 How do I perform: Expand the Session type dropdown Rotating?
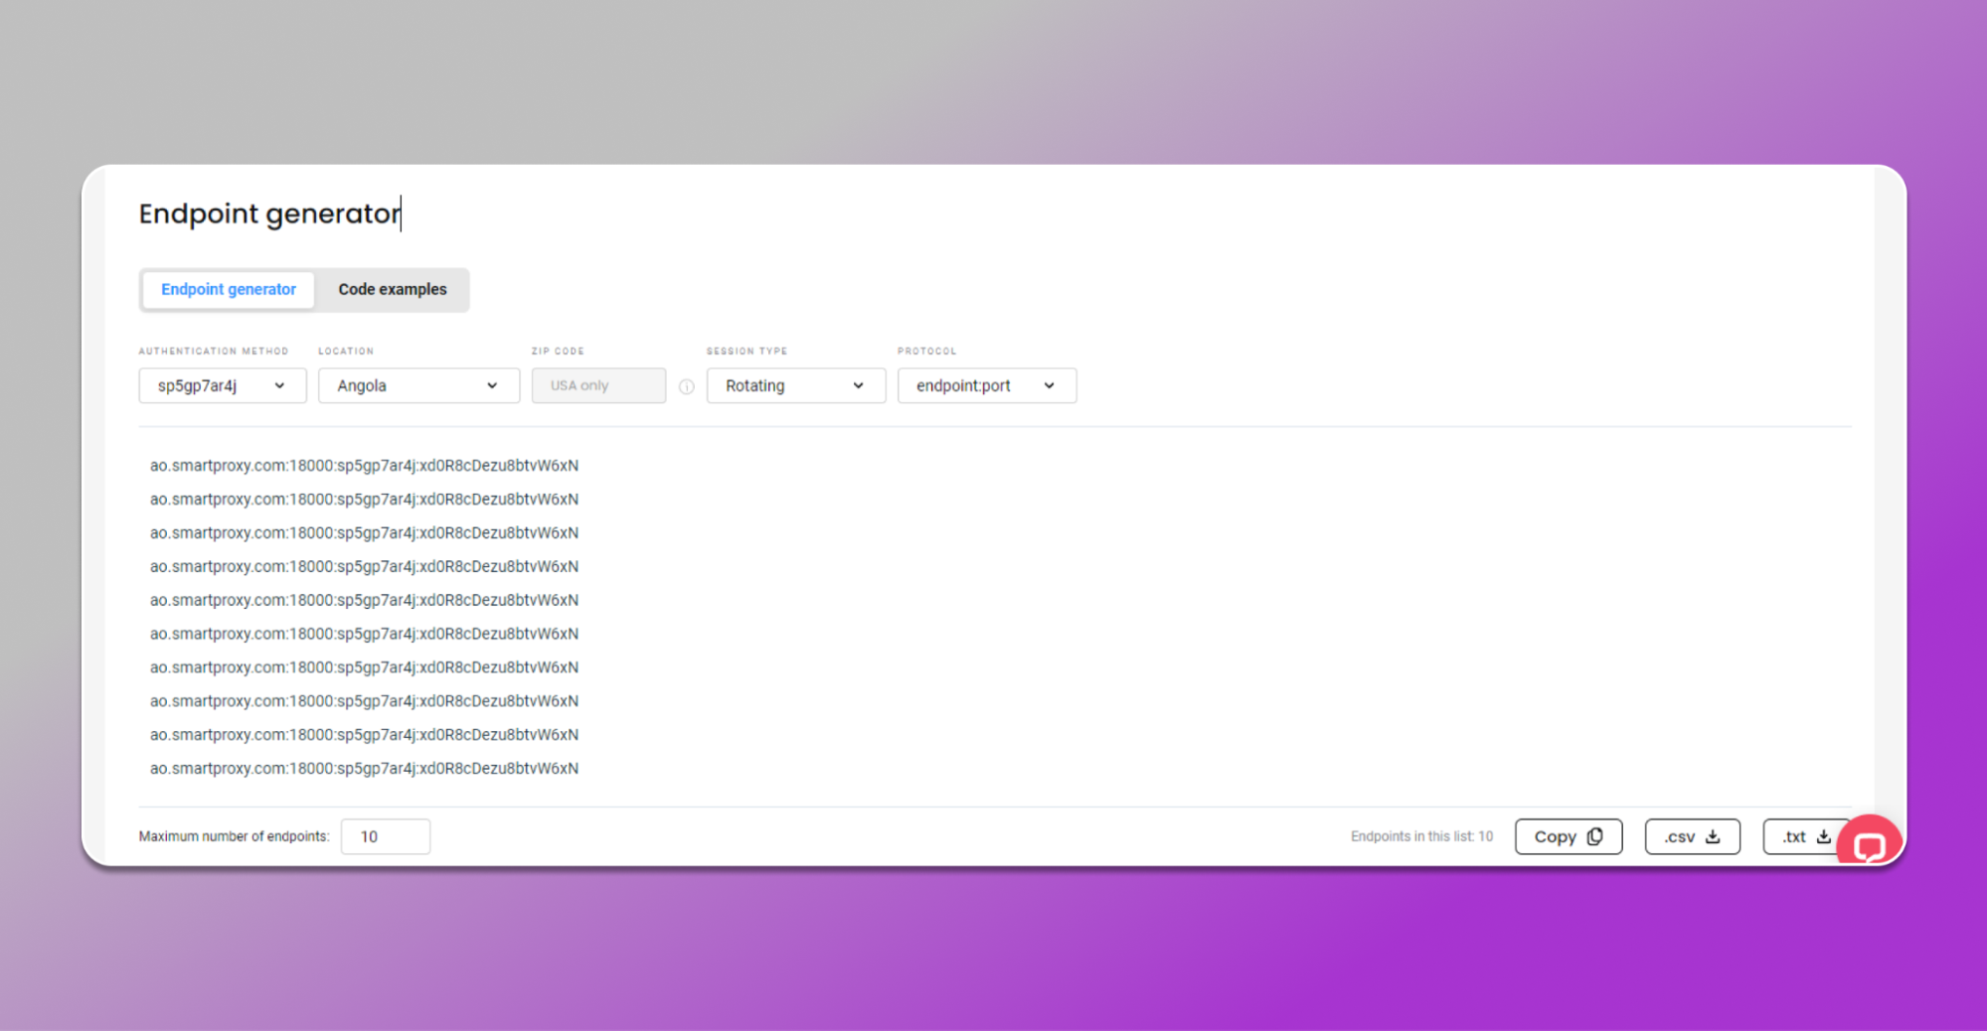point(795,385)
